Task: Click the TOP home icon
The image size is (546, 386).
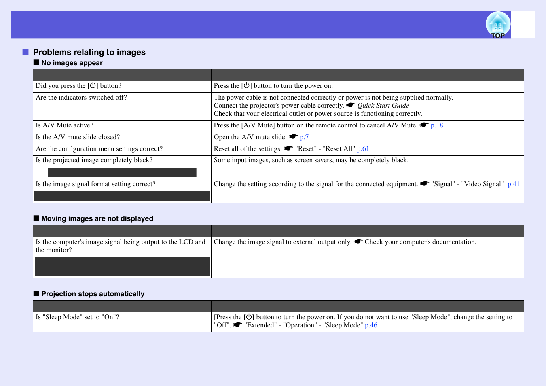Action: [498, 25]
